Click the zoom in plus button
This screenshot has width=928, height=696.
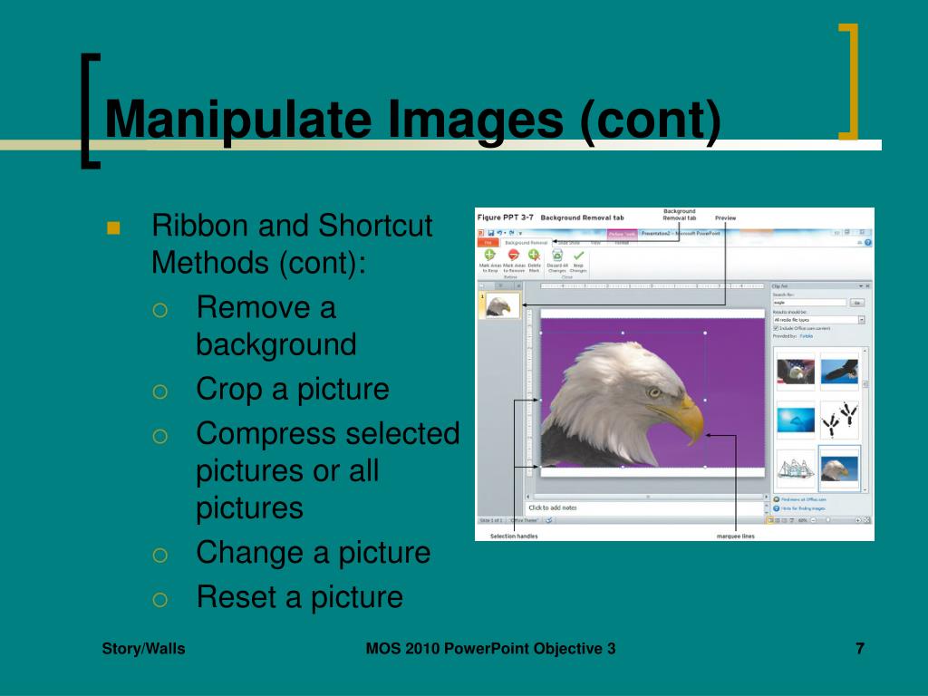click(858, 520)
